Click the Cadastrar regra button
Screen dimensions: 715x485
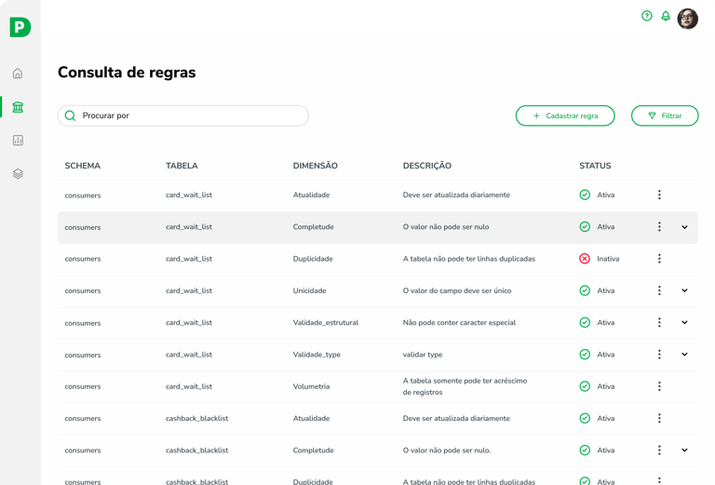point(565,115)
